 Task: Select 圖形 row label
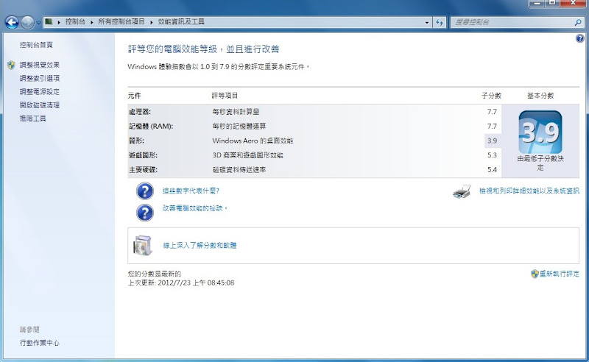click(x=136, y=141)
